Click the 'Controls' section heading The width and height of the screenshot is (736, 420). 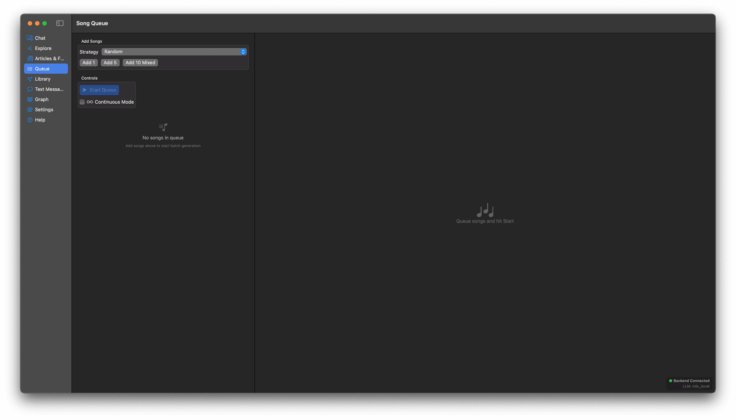[89, 78]
